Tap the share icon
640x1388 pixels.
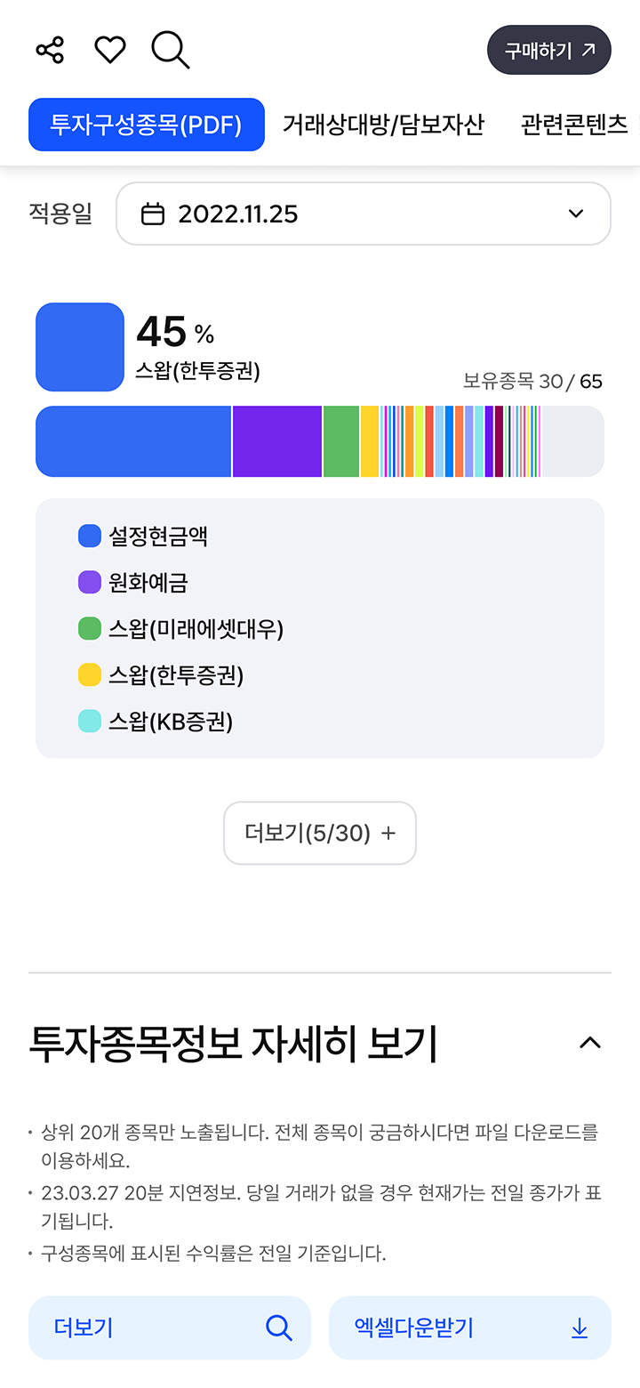pyautogui.click(x=50, y=50)
